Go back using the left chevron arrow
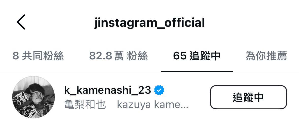The image size is (299, 127). pyautogui.click(x=21, y=22)
